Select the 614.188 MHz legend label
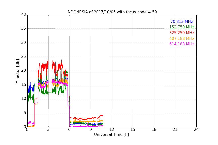The image size is (218, 145). (182, 44)
